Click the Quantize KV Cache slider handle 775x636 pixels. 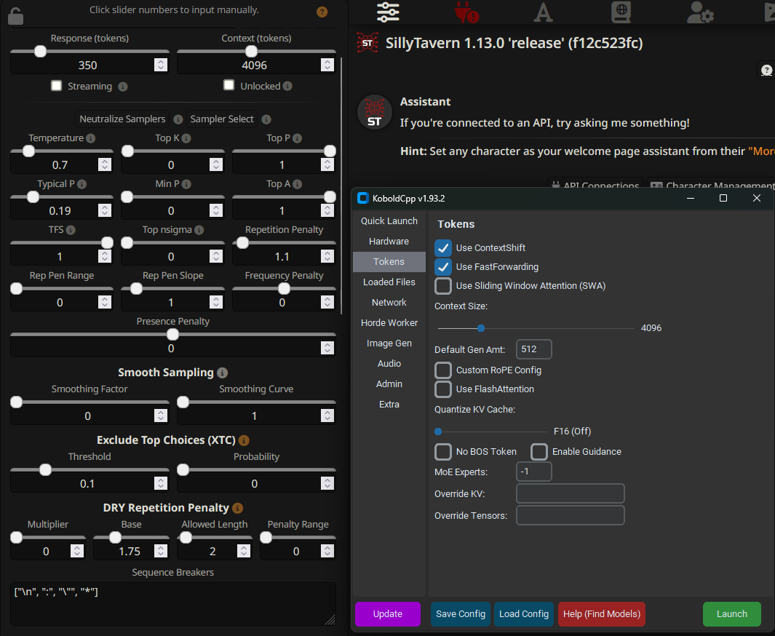438,432
